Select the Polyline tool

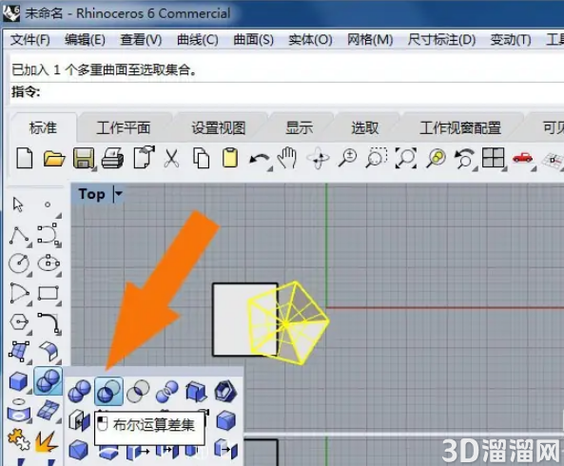coord(19,236)
